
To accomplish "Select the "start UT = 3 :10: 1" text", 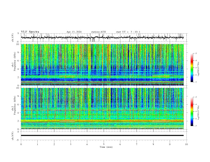I will 128,32.
